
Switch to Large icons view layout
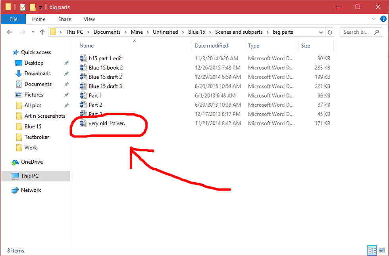[381, 250]
